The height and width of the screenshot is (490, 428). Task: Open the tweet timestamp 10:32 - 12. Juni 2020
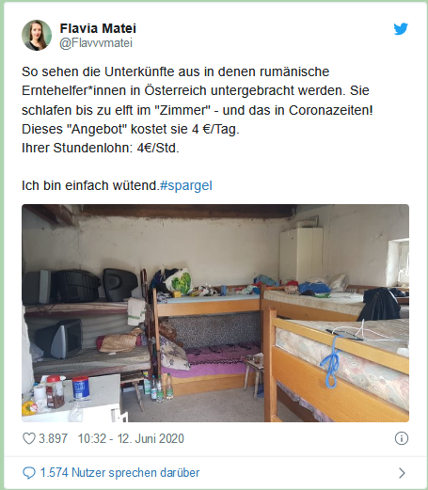click(x=131, y=438)
